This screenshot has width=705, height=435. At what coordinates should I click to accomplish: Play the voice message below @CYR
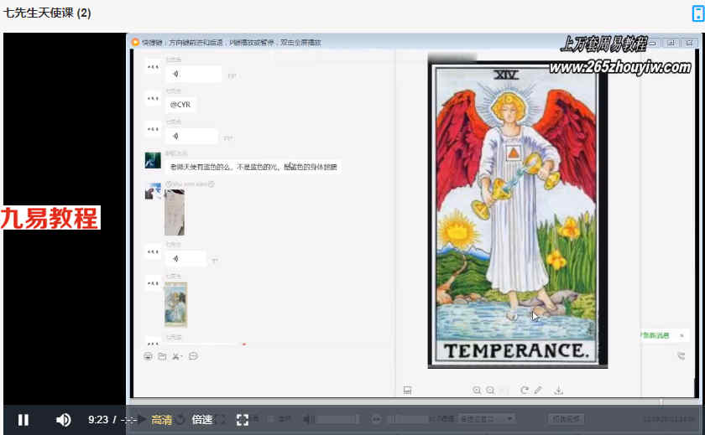point(192,136)
